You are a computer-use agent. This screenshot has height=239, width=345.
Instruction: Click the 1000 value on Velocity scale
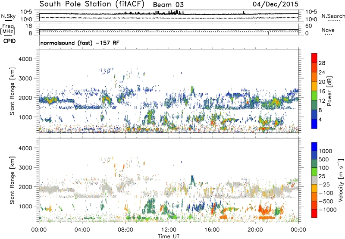coord(326,151)
